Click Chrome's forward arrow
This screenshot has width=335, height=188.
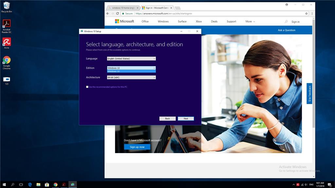point(113,13)
